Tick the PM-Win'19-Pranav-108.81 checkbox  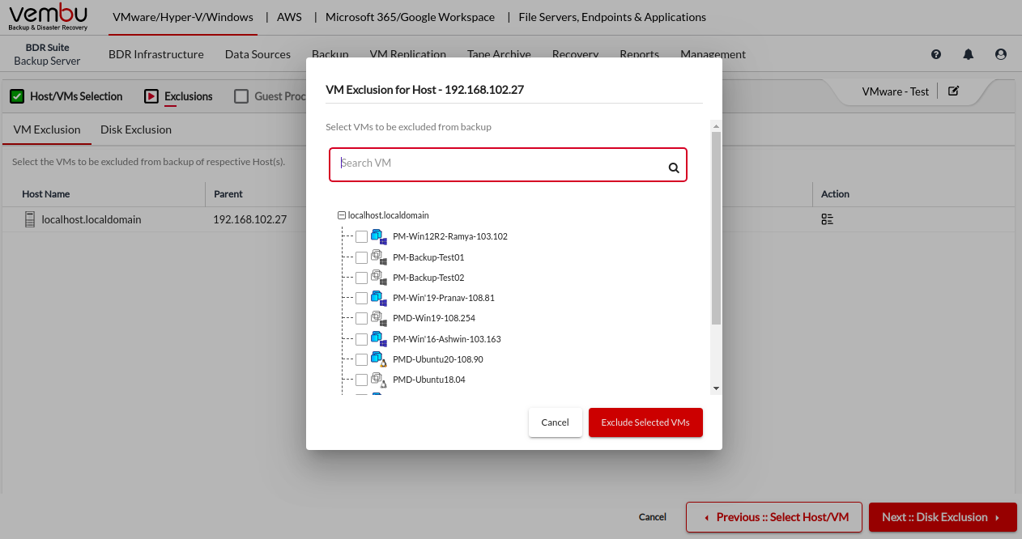[361, 298]
